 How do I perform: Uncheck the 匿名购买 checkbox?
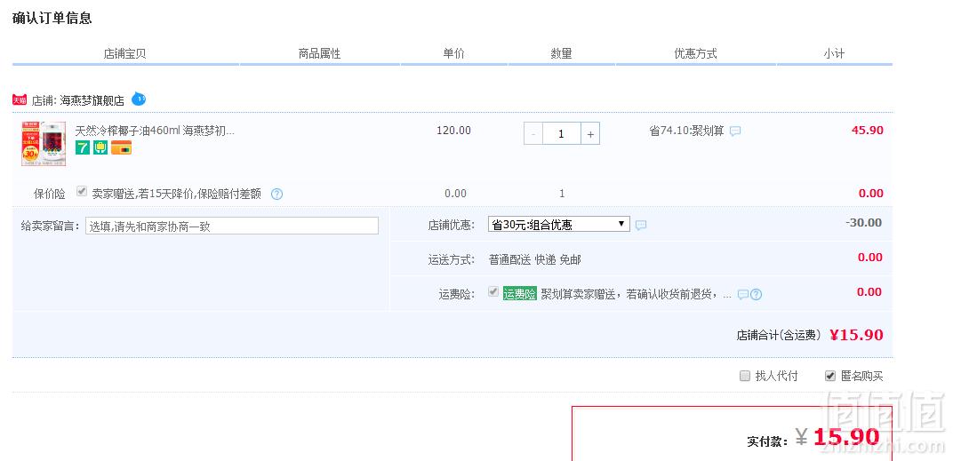(x=830, y=376)
